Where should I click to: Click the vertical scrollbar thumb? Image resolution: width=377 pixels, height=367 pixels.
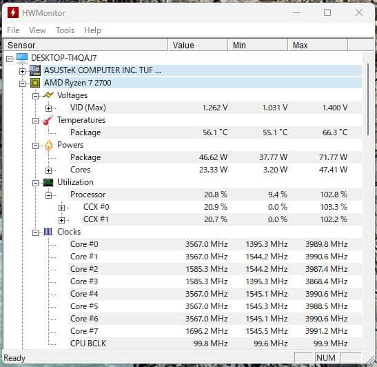tap(368, 99)
